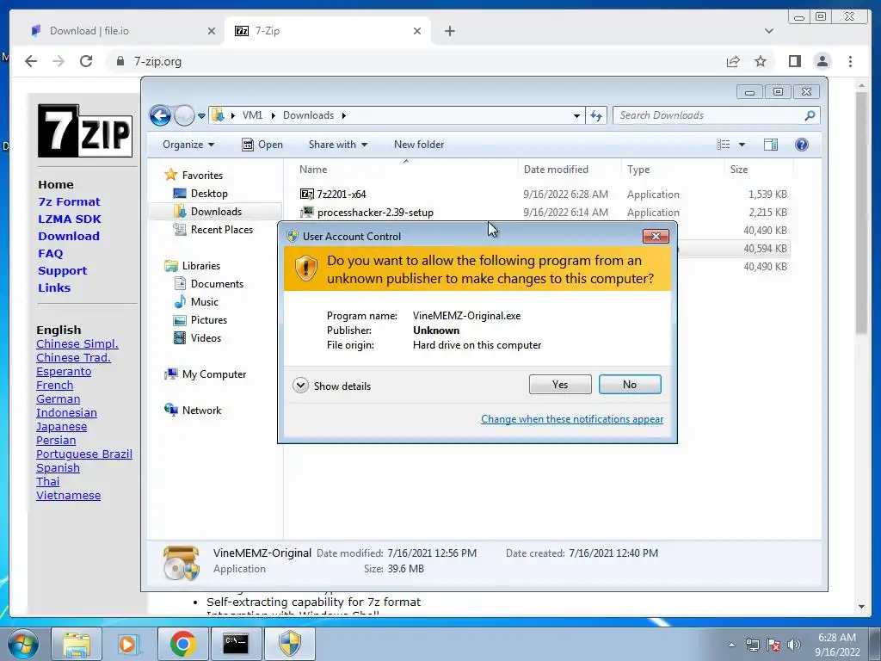The image size is (881, 661).
Task: Select Network in navigation pane
Action: tap(192, 411)
